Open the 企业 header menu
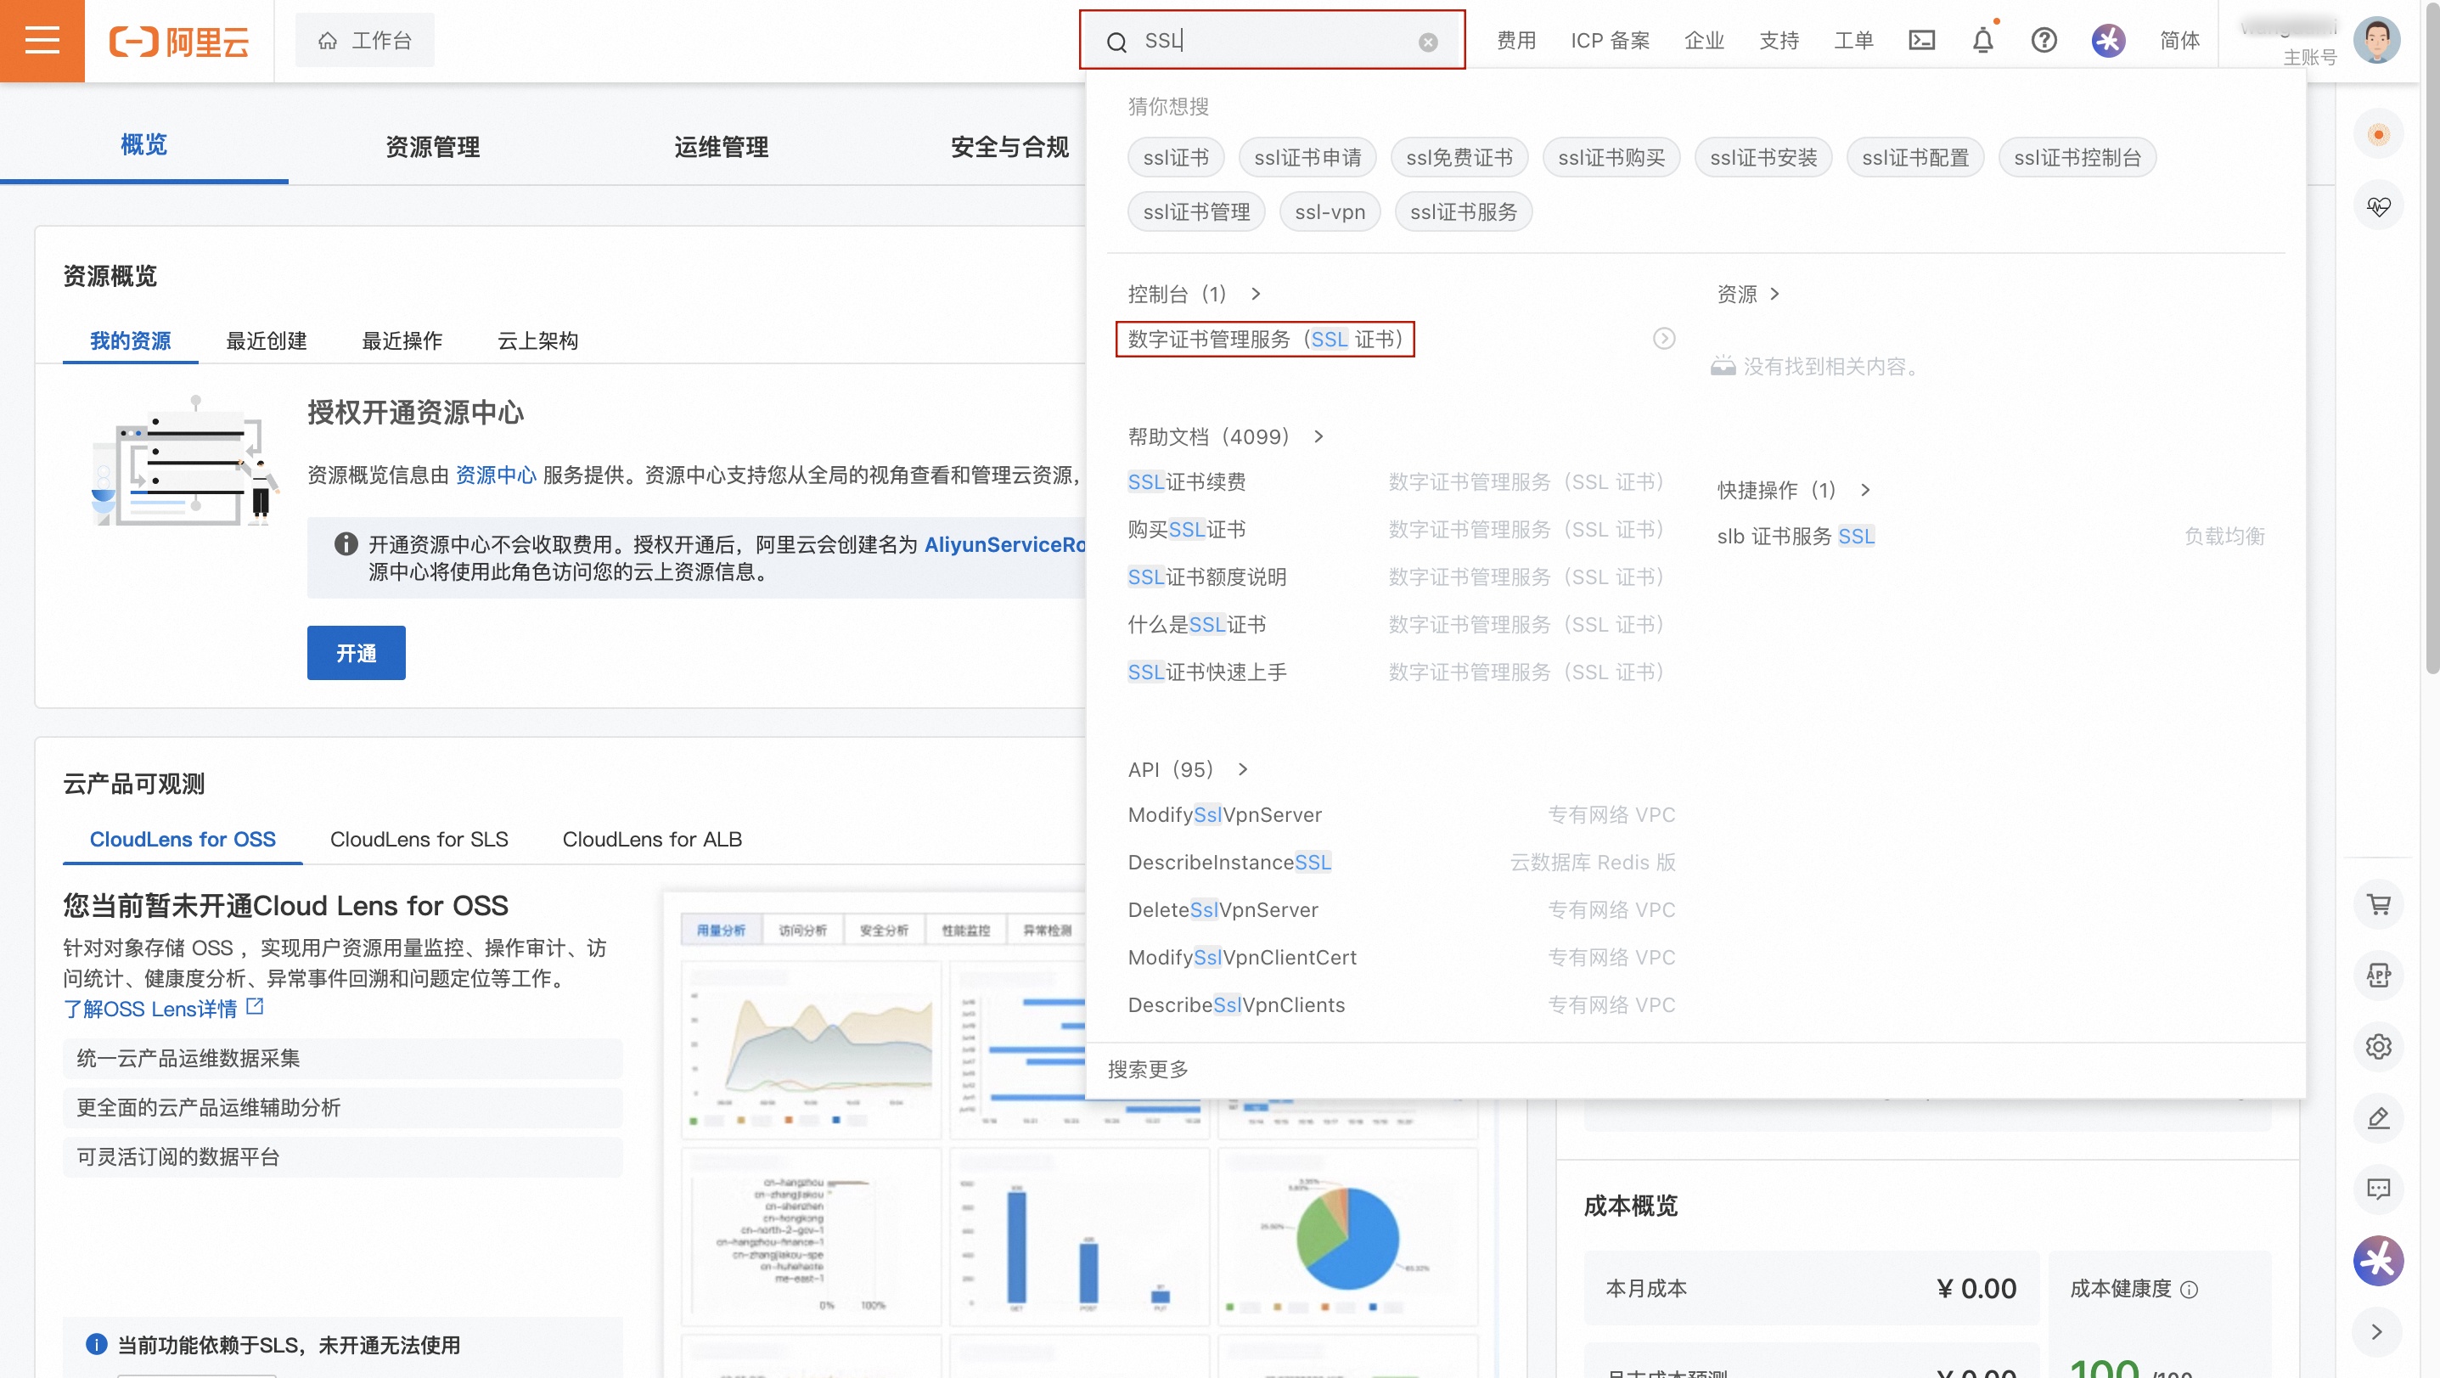Image resolution: width=2440 pixels, height=1378 pixels. pyautogui.click(x=1704, y=41)
